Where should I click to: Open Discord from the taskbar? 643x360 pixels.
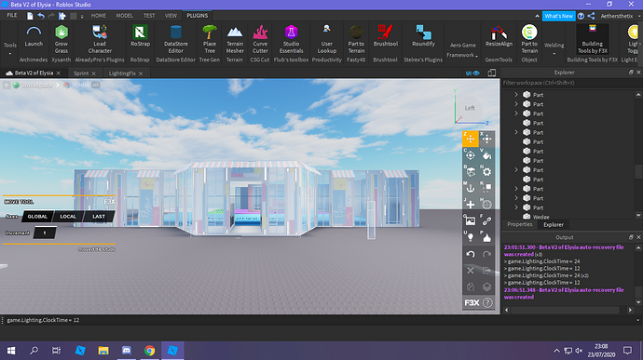pyautogui.click(x=127, y=351)
